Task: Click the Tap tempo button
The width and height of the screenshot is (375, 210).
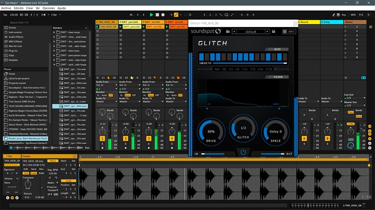Action: pos(5,15)
